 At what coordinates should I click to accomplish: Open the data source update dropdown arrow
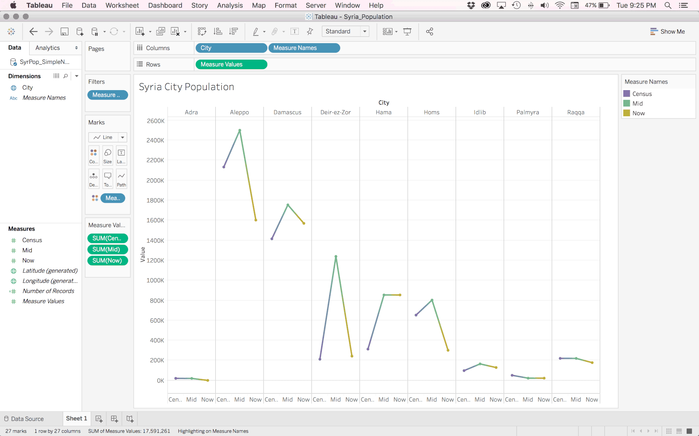tap(104, 32)
